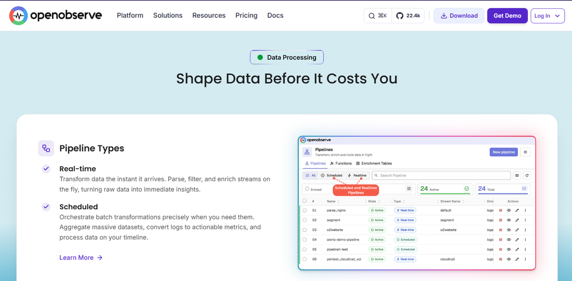Check the box for row 03 o2website
572x281 pixels.
click(304, 230)
